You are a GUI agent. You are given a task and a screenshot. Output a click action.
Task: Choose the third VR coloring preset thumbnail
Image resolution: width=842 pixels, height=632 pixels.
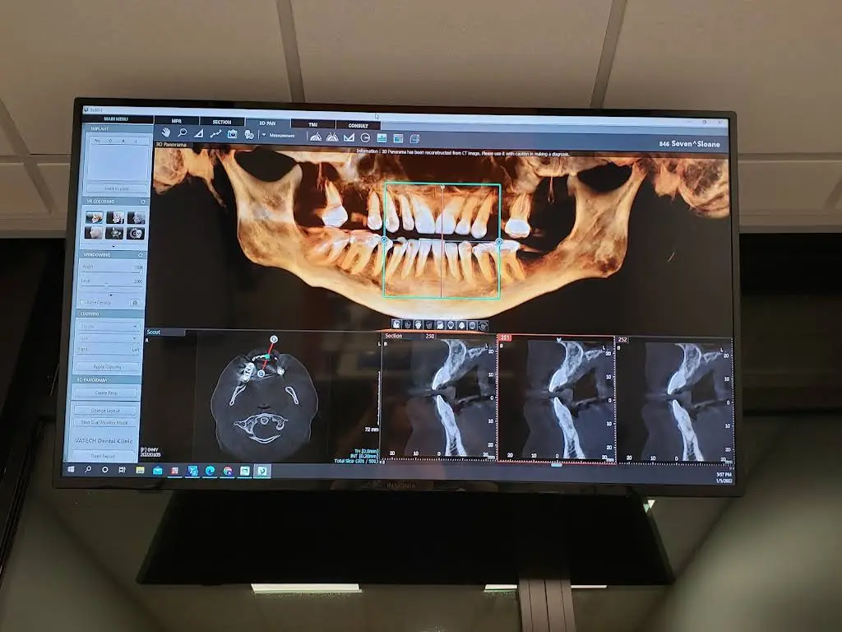(136, 217)
